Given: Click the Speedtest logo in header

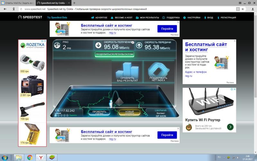Looking at the screenshot, I should tap(30, 17).
